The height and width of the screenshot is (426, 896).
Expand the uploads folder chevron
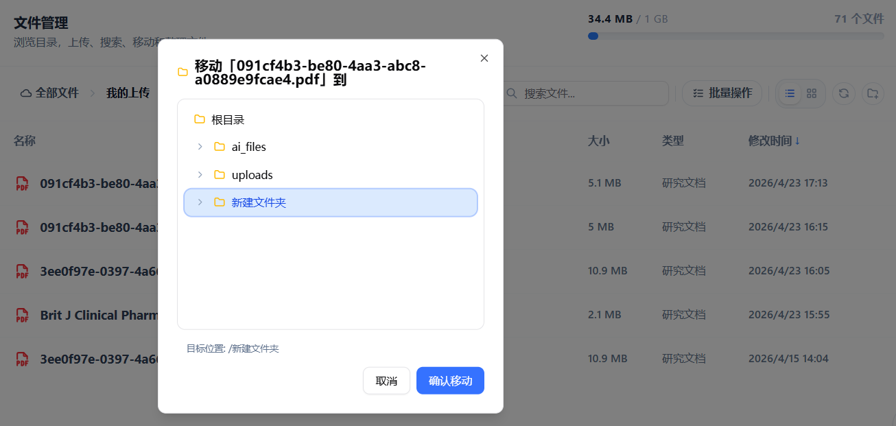(x=200, y=175)
